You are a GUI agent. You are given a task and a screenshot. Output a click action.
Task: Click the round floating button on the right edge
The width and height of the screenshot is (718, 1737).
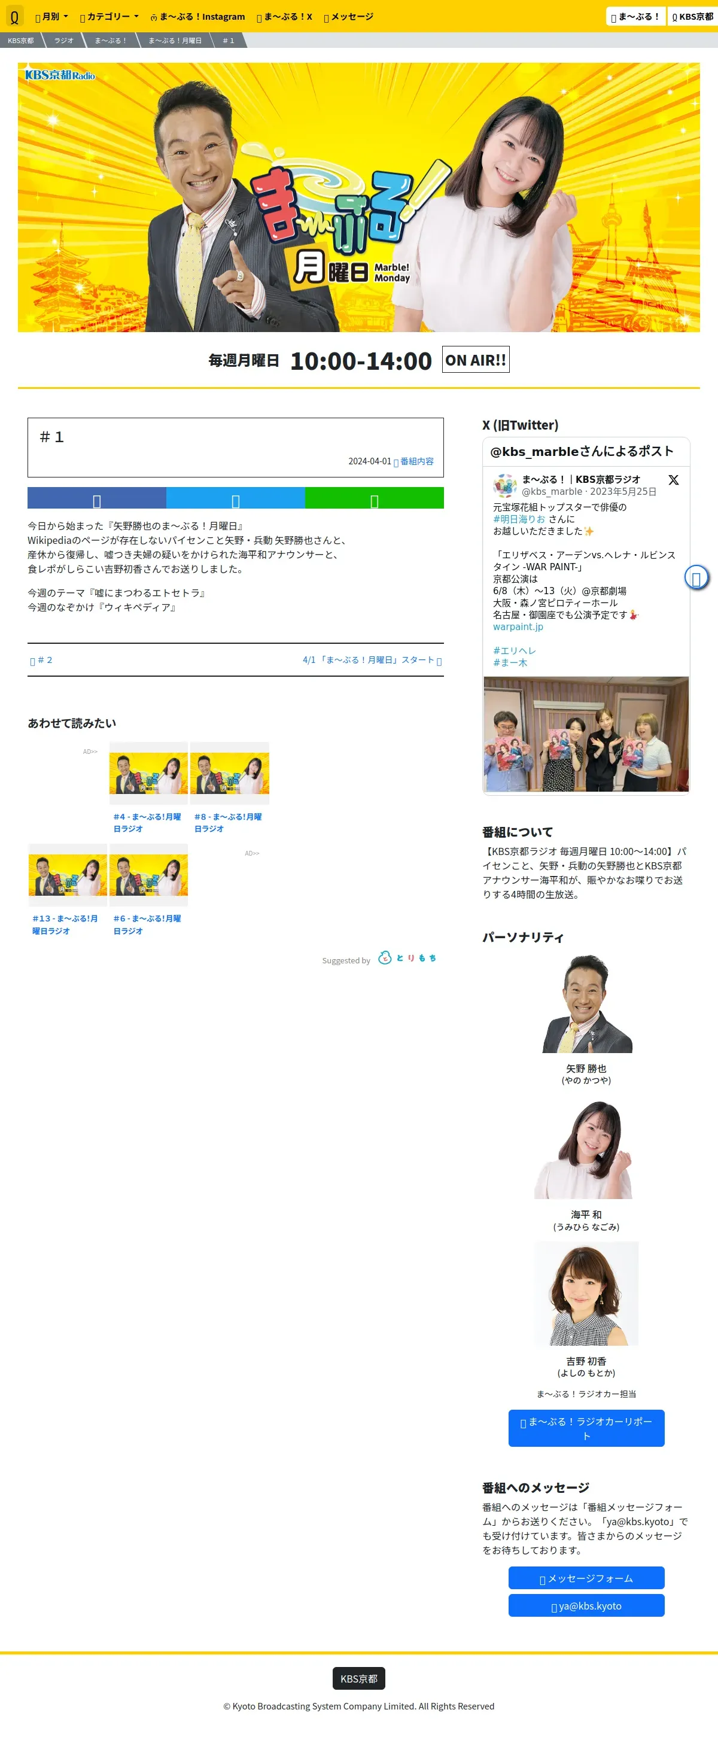(x=696, y=578)
